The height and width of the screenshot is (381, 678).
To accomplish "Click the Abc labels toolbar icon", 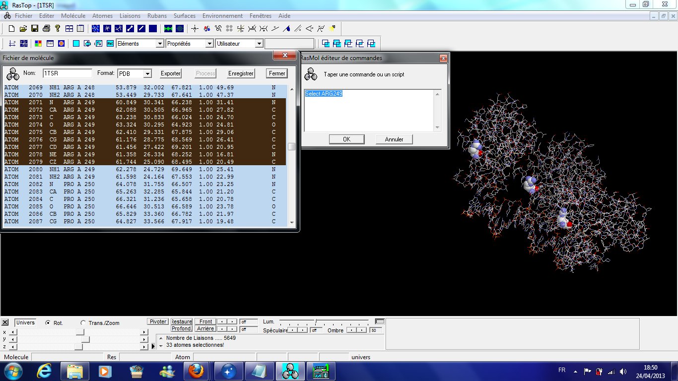I will [110, 44].
